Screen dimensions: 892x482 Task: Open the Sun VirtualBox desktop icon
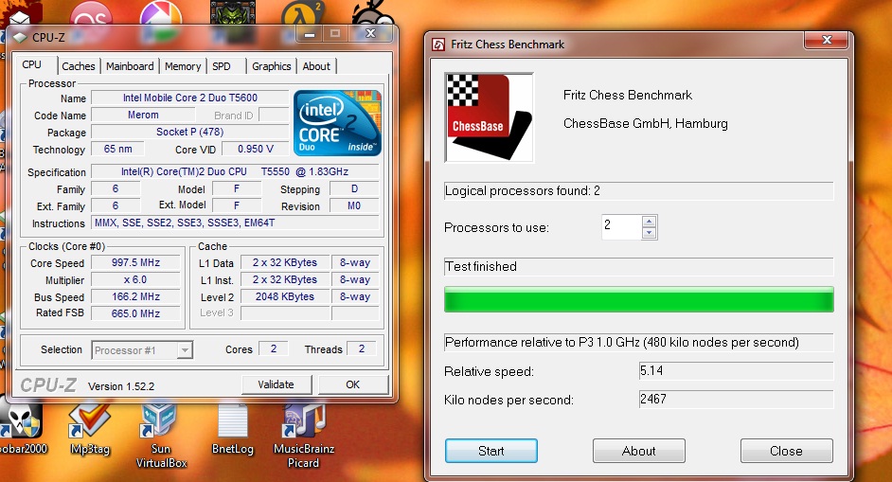click(161, 436)
